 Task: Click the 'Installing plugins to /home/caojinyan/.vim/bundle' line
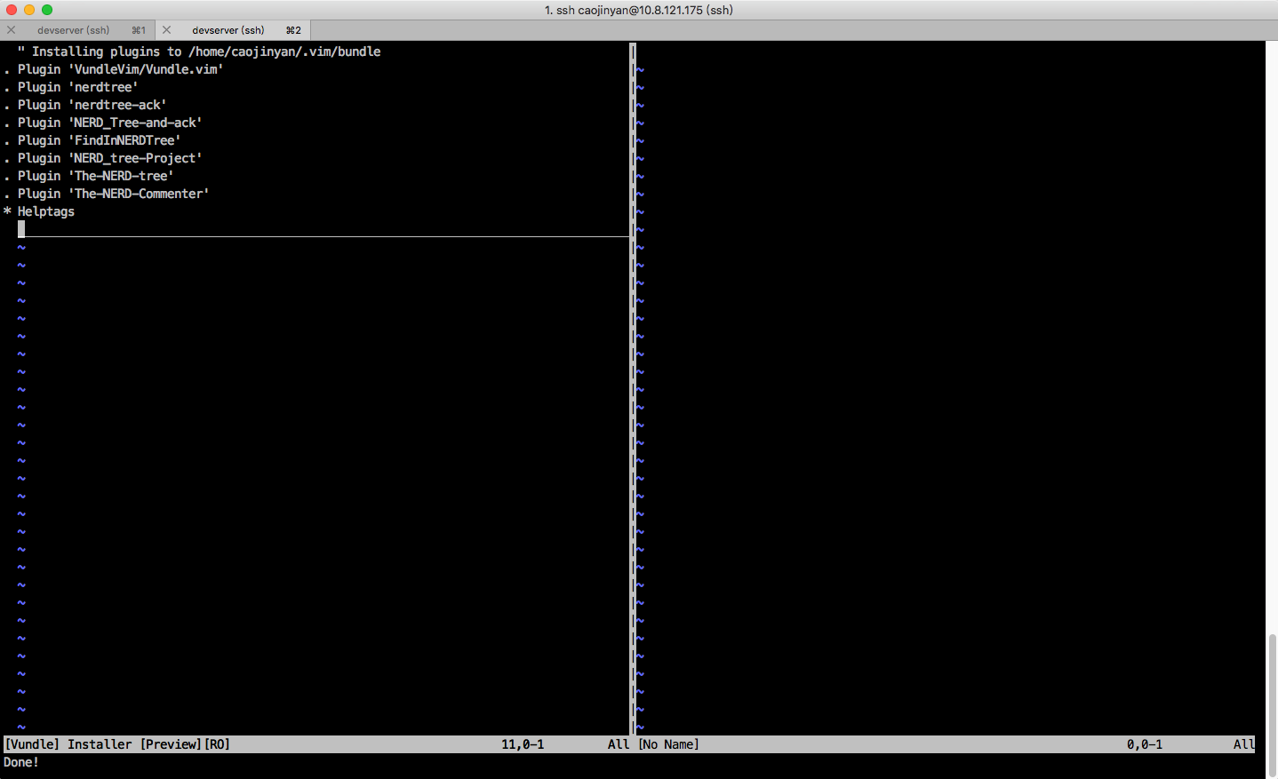tap(199, 52)
